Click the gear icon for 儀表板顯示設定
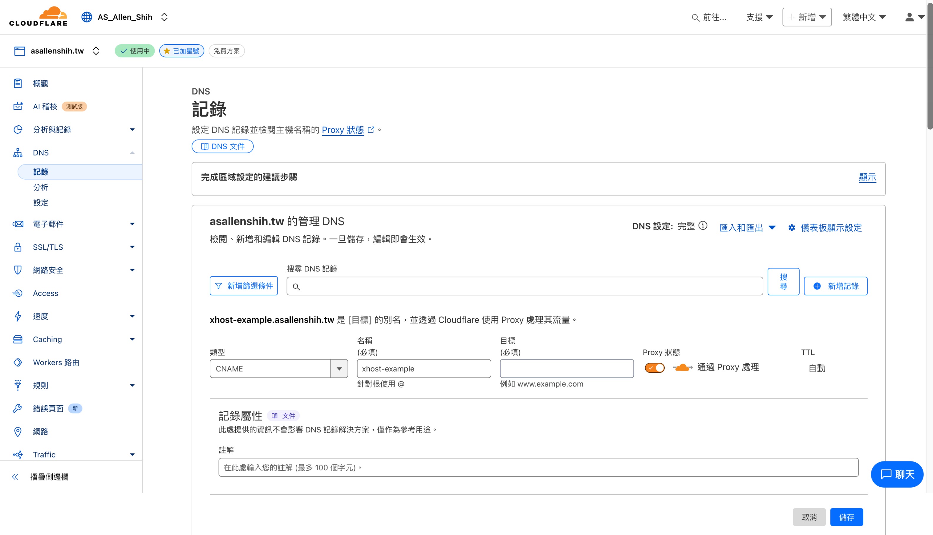This screenshot has width=933, height=535. [792, 228]
